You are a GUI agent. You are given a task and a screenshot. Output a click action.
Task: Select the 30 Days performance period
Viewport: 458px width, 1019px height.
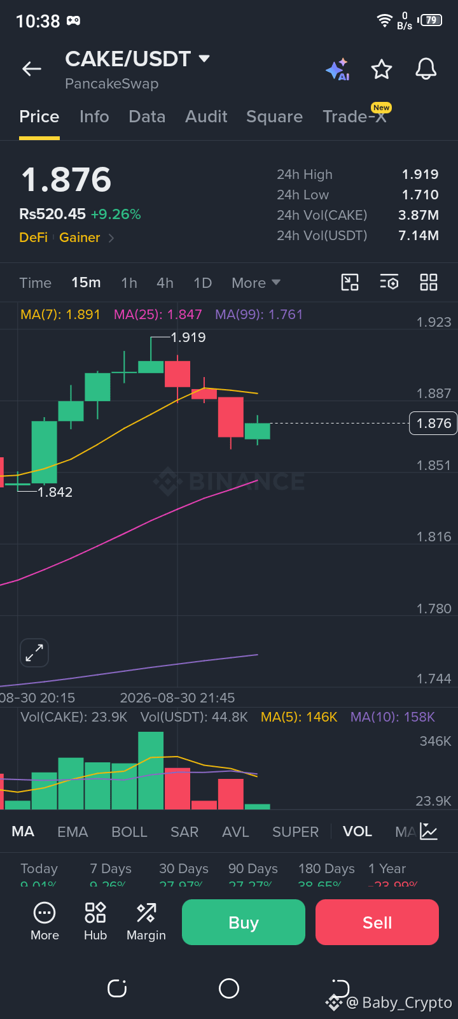pos(184,869)
